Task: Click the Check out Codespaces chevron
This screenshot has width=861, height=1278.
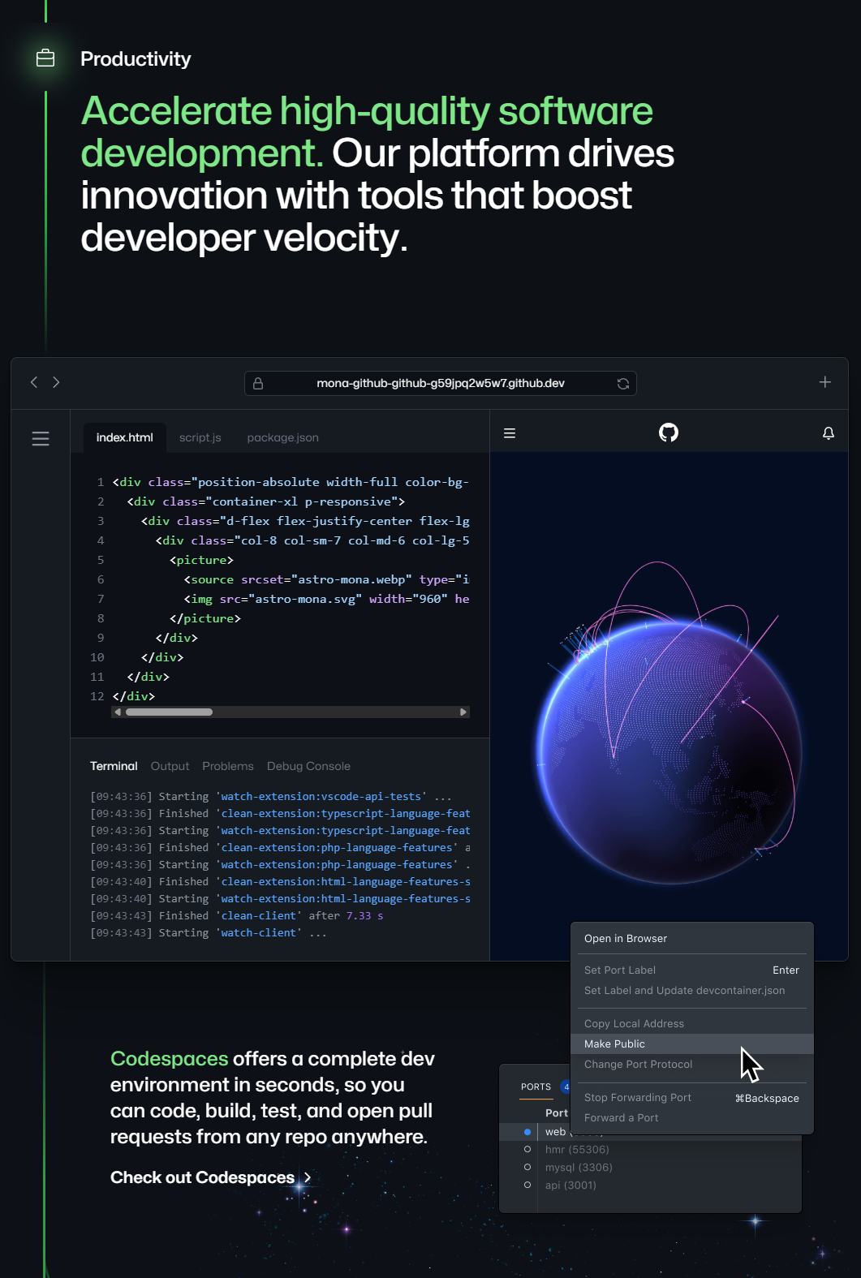Action: click(308, 1177)
